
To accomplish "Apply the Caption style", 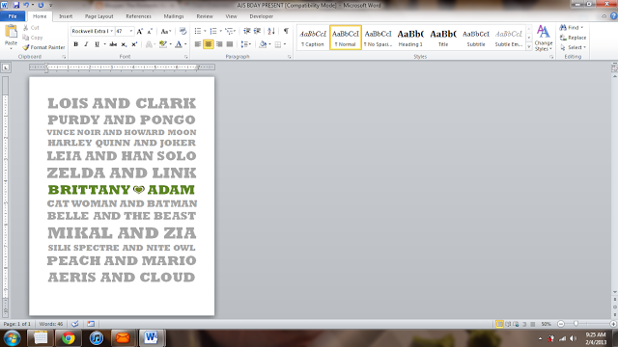I will click(x=313, y=38).
